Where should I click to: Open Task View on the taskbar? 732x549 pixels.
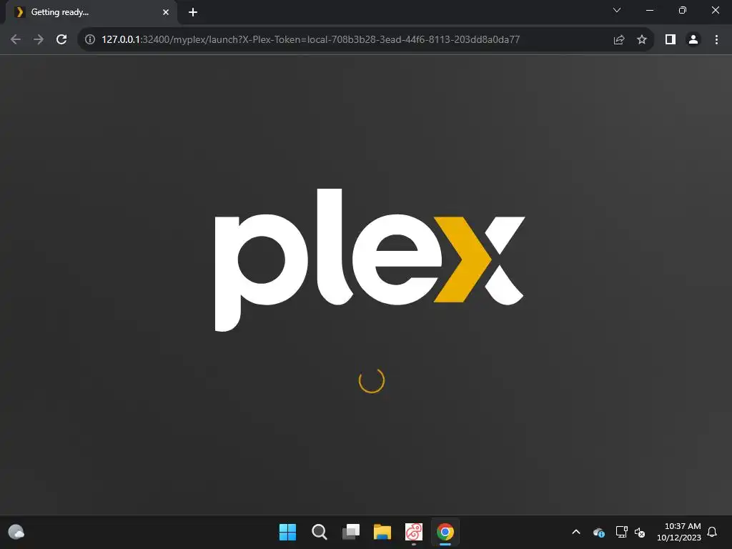350,532
